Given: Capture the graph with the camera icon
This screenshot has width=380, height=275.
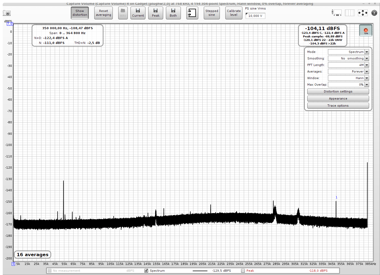Looking at the screenshot, I should click(7, 13).
